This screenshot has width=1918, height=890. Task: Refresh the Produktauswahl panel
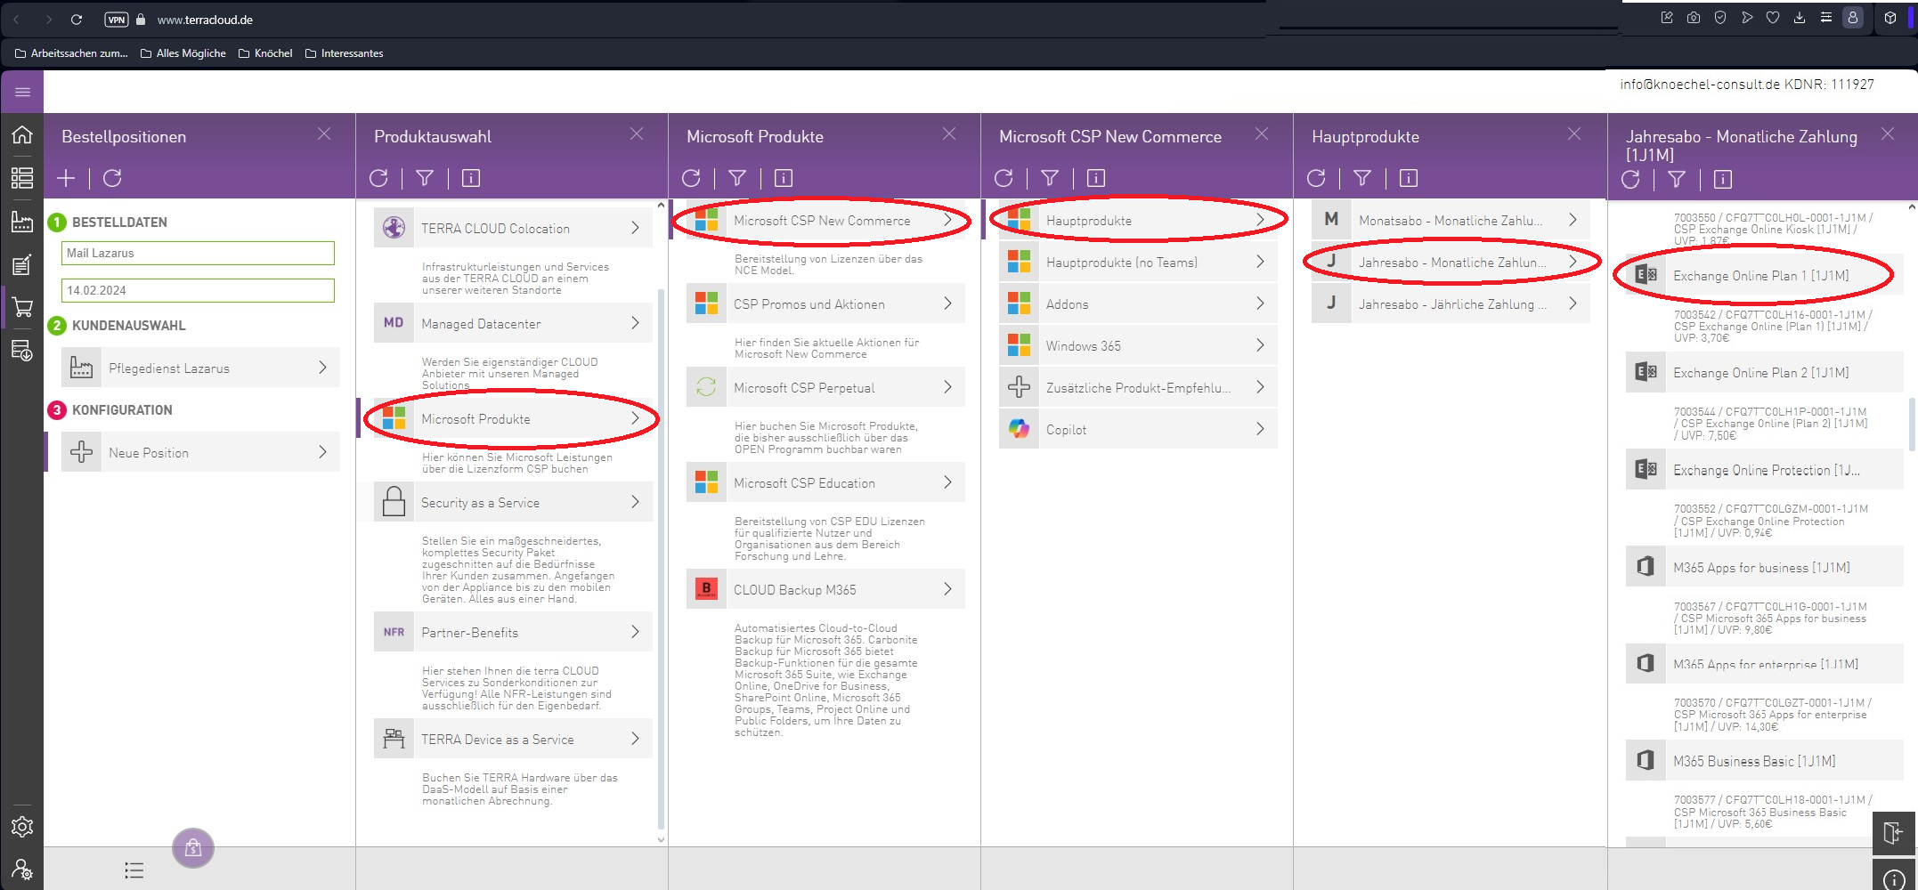click(378, 178)
